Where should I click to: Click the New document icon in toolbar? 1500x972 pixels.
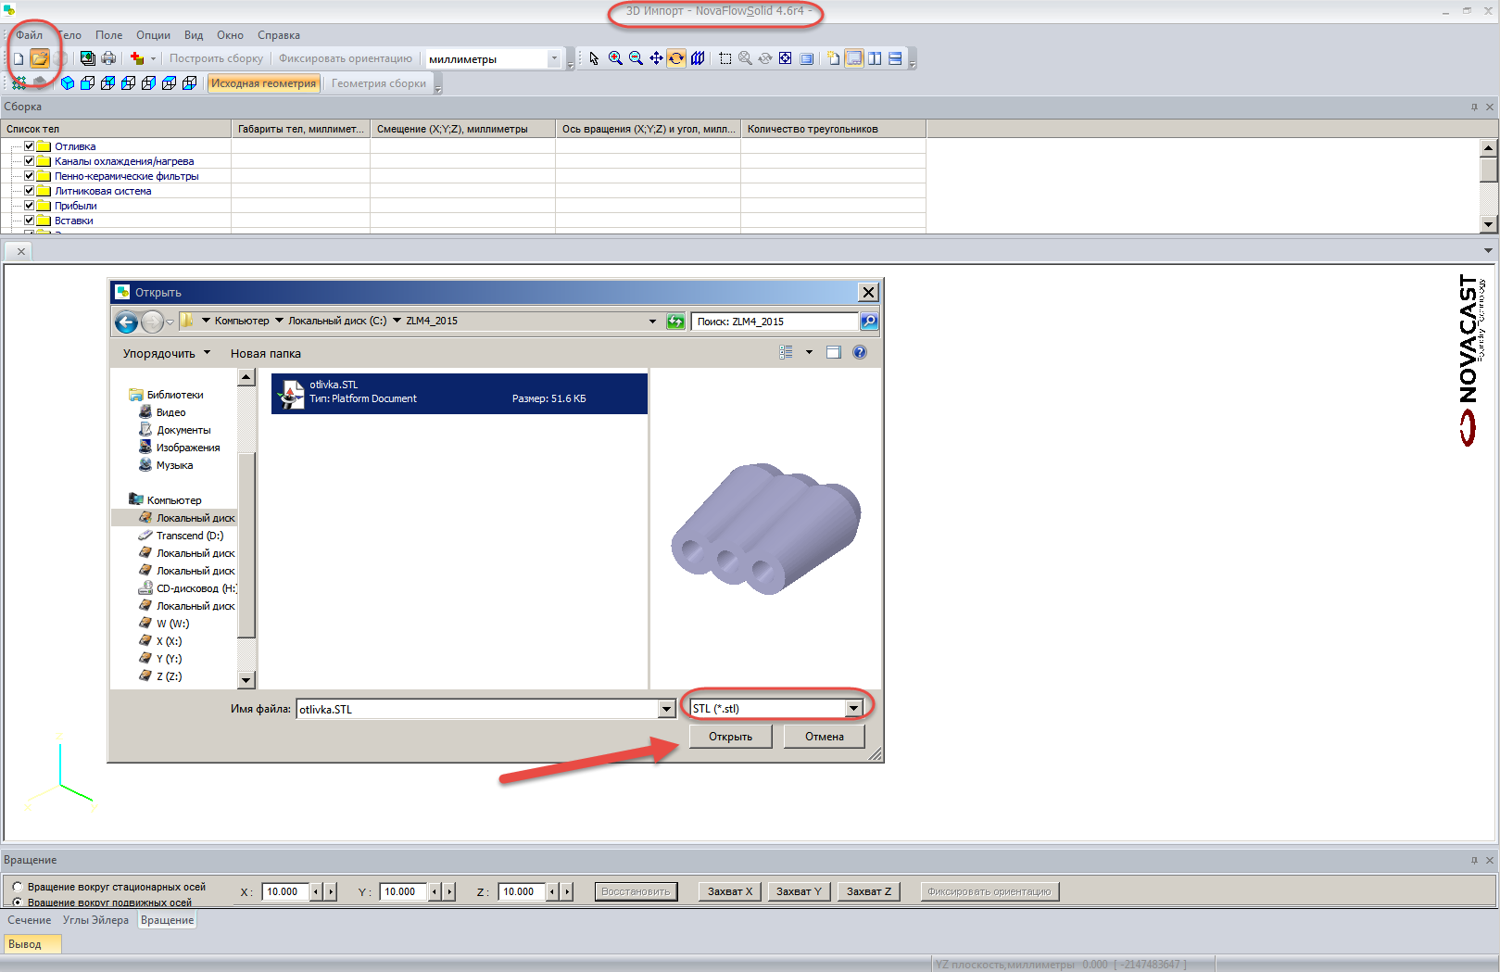click(x=19, y=58)
